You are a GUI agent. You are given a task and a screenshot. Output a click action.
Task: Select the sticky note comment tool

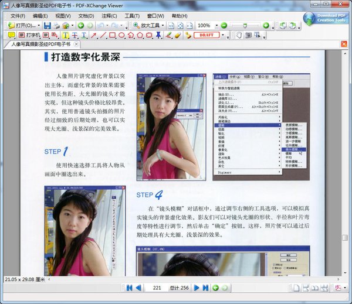point(11,35)
